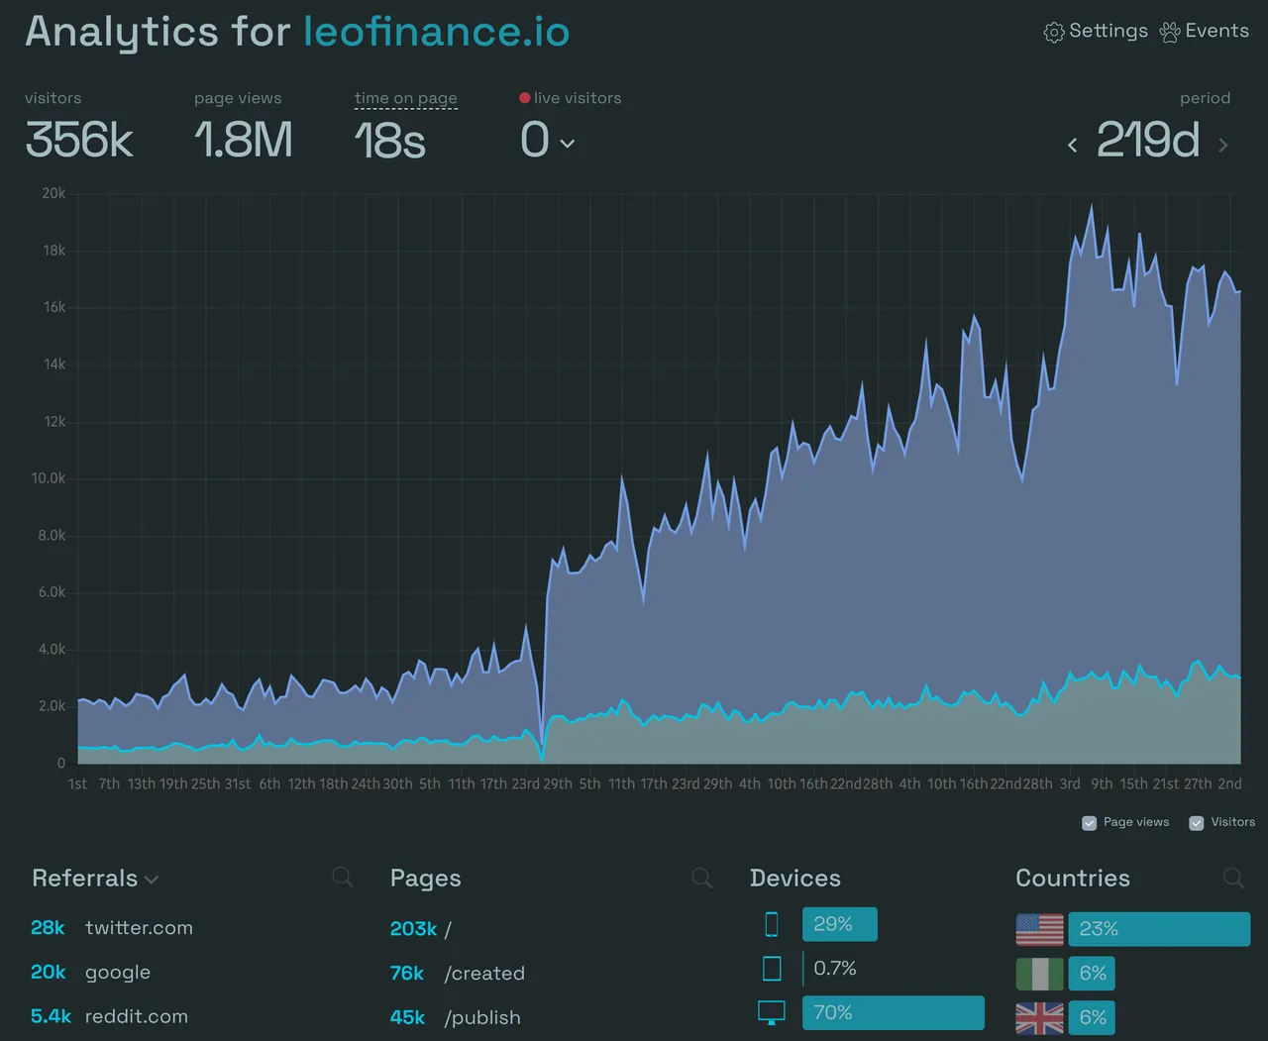
Task: Click the 356k visitors value
Action: tap(79, 140)
